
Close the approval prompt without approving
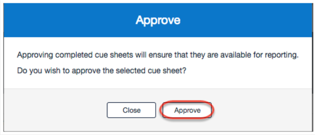point(131,110)
